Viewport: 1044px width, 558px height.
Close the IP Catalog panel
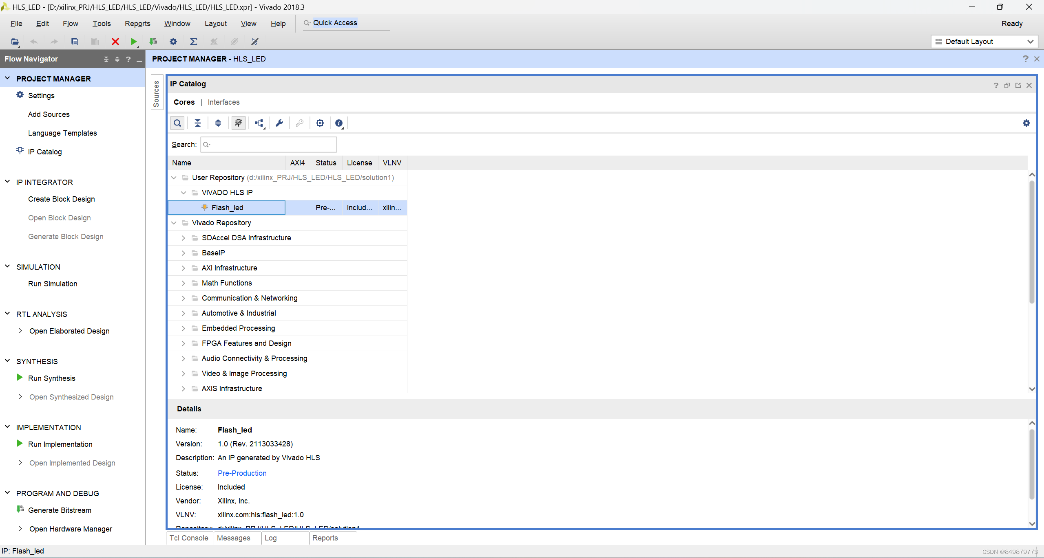(1029, 85)
